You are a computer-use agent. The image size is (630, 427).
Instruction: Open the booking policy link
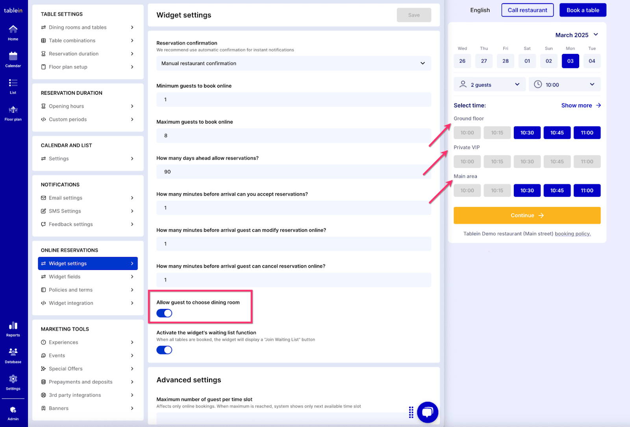[x=573, y=234]
